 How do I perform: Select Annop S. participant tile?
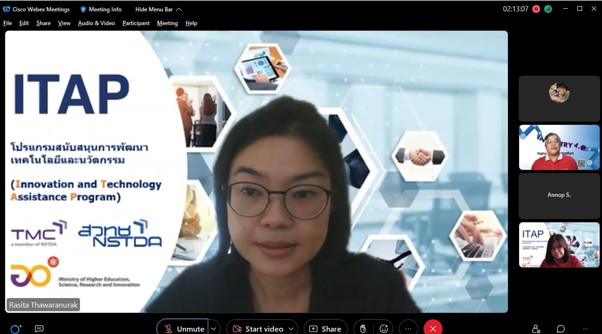click(x=559, y=195)
